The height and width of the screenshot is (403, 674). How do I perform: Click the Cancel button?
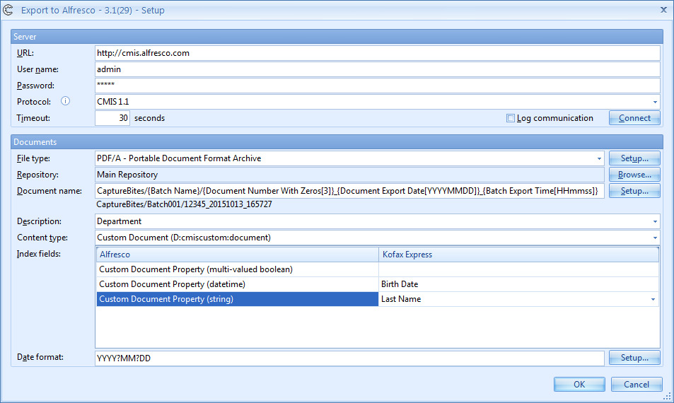636,385
